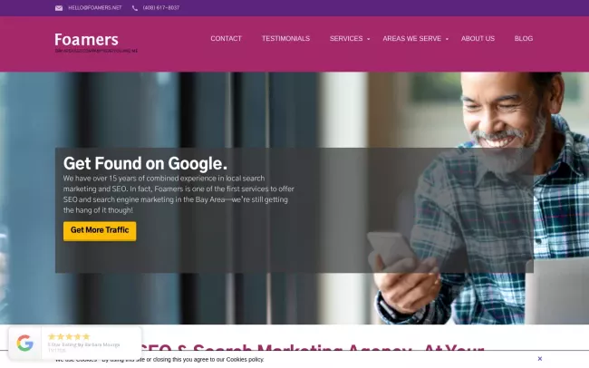Click the hello@foamers.net email link

94,8
